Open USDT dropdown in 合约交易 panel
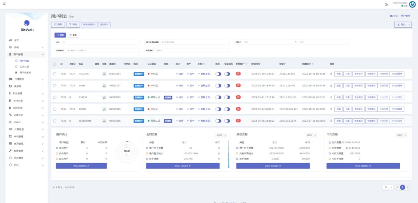Image resolution: width=418 pixels, height=203 pixels. pyautogui.click(x=221, y=135)
